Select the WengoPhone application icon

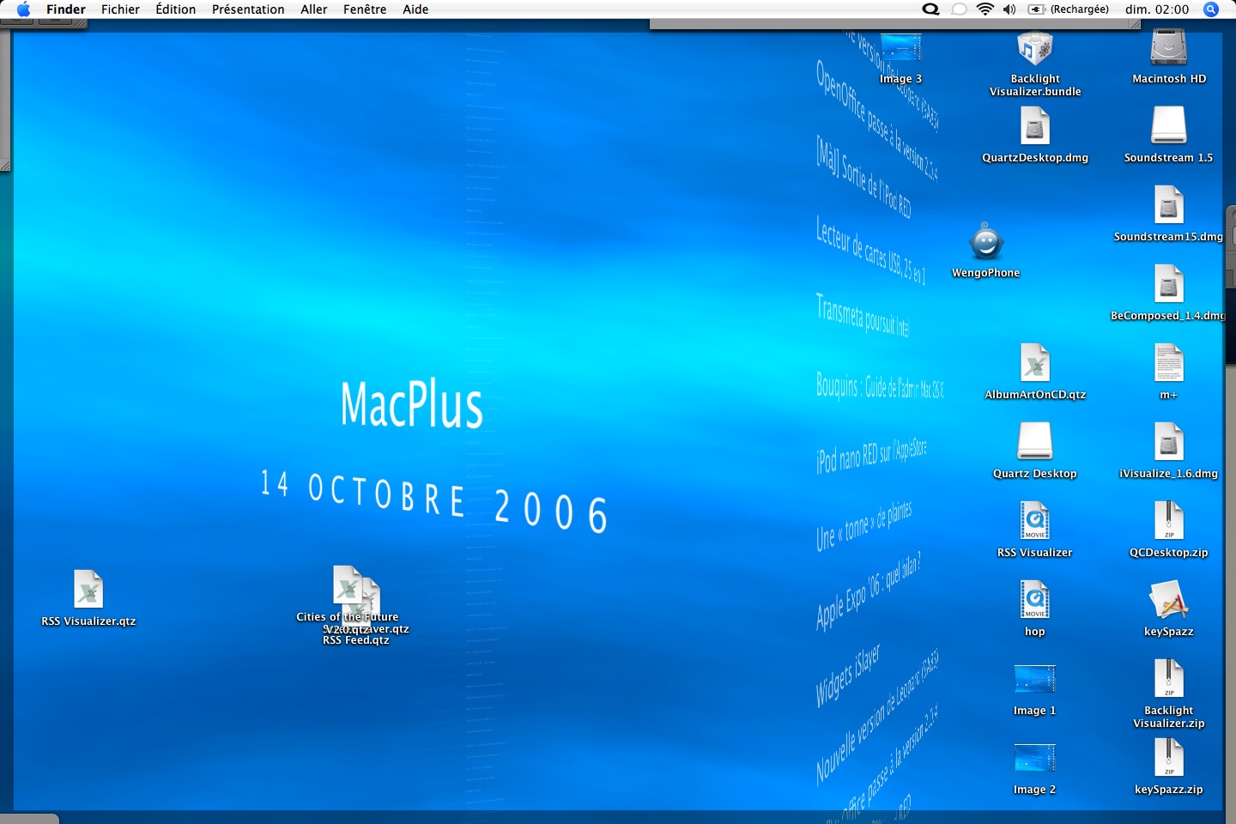[x=985, y=243]
